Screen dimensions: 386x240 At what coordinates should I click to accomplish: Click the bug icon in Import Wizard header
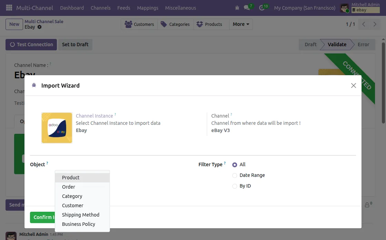(x=34, y=85)
